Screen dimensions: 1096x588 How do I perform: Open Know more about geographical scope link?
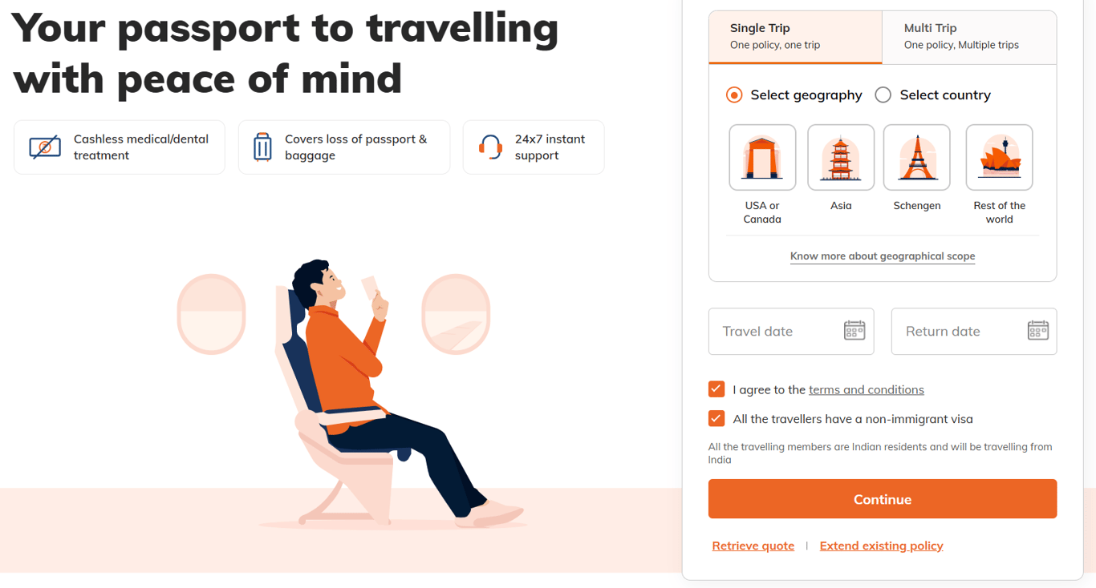tap(883, 256)
